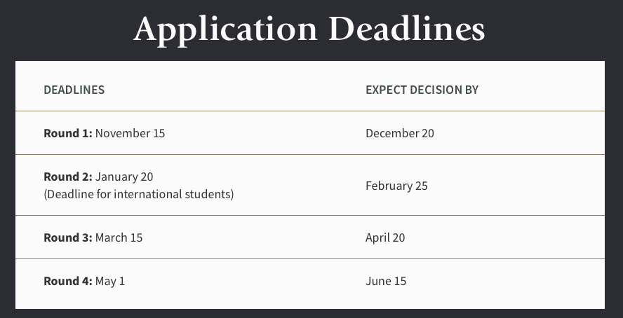Click the May 1 deadline date
This screenshot has width=623, height=318.
coord(110,281)
